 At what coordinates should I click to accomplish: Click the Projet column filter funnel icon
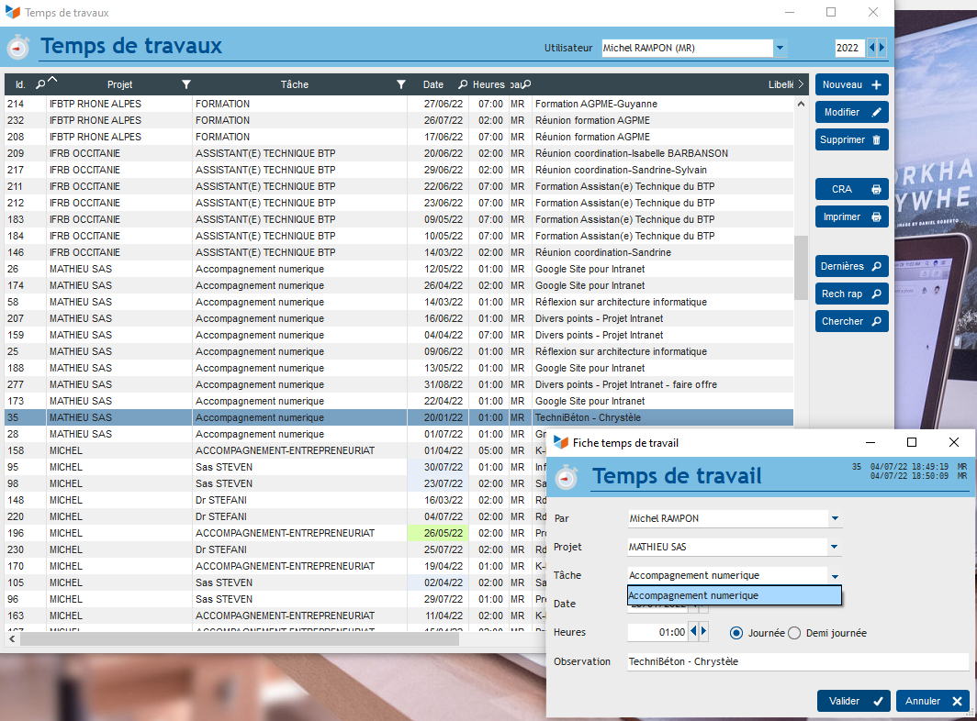click(x=186, y=84)
